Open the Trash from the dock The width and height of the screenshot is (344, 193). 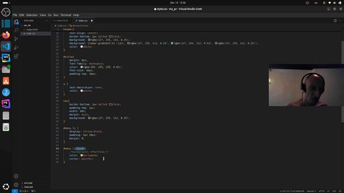[x=6, y=127]
